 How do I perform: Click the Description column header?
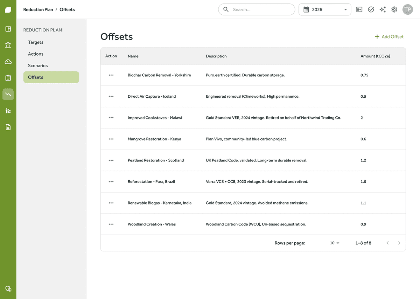tap(216, 56)
